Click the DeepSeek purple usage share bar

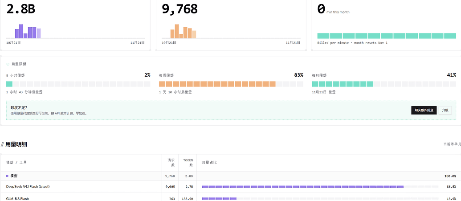[x=320, y=187]
